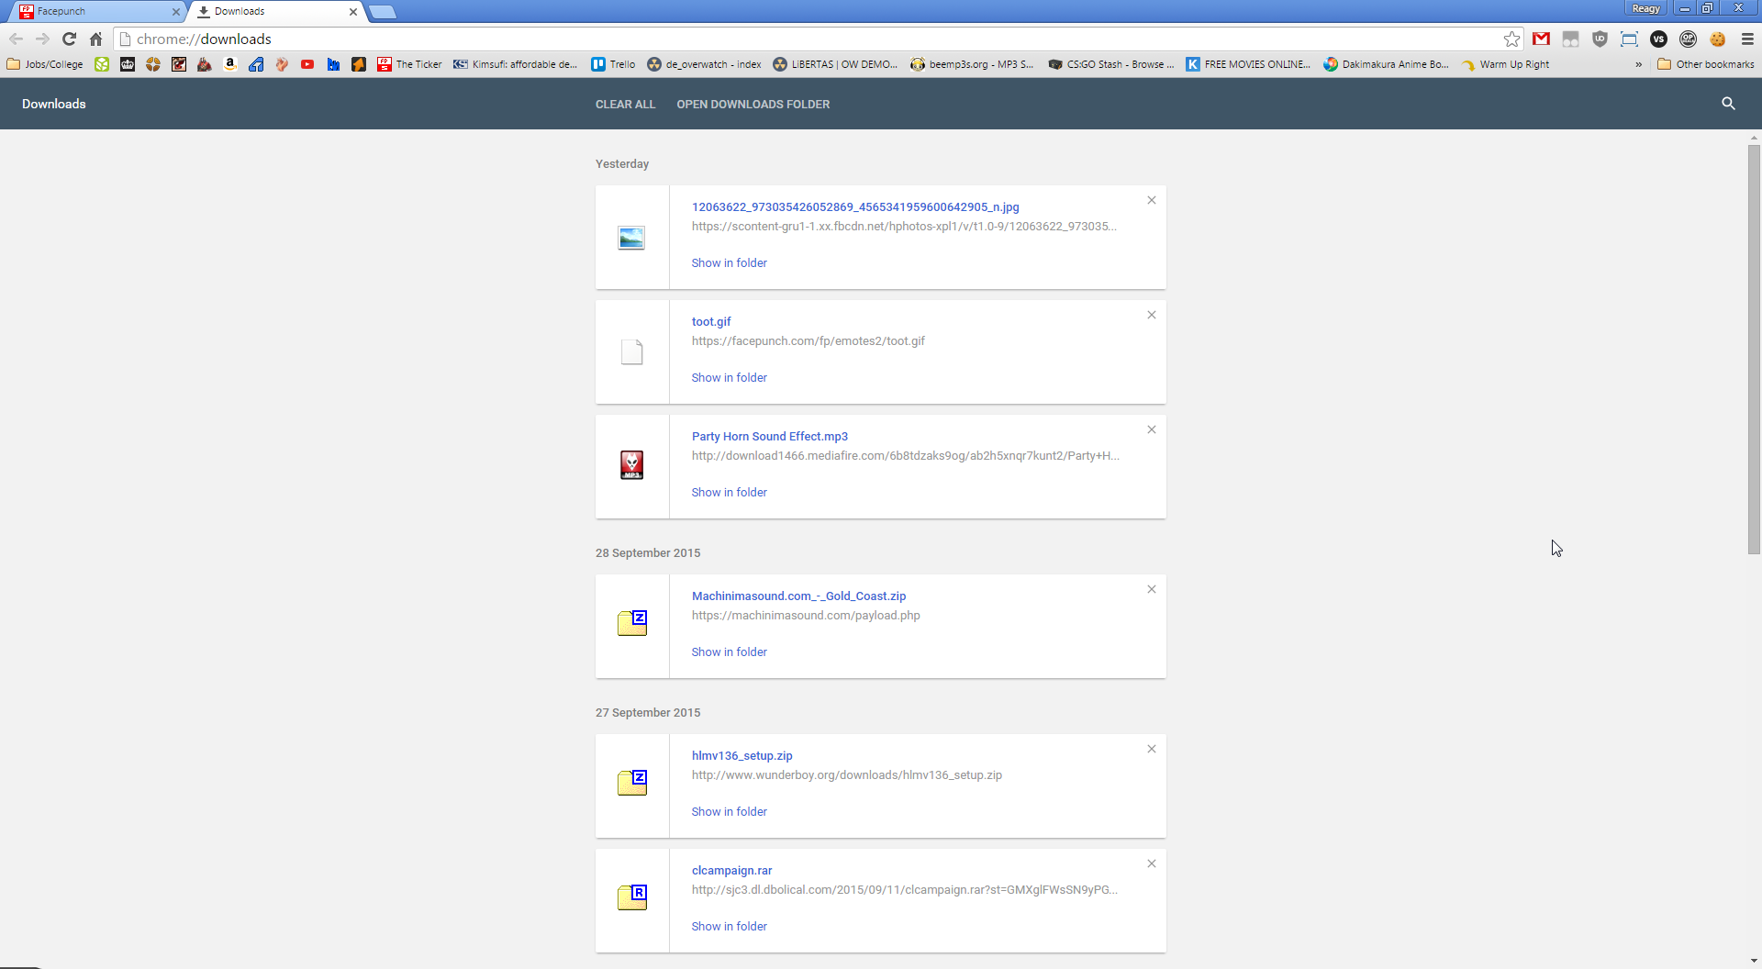The image size is (1762, 969).
Task: Click CLEAR ALL downloads
Action: tap(625, 104)
